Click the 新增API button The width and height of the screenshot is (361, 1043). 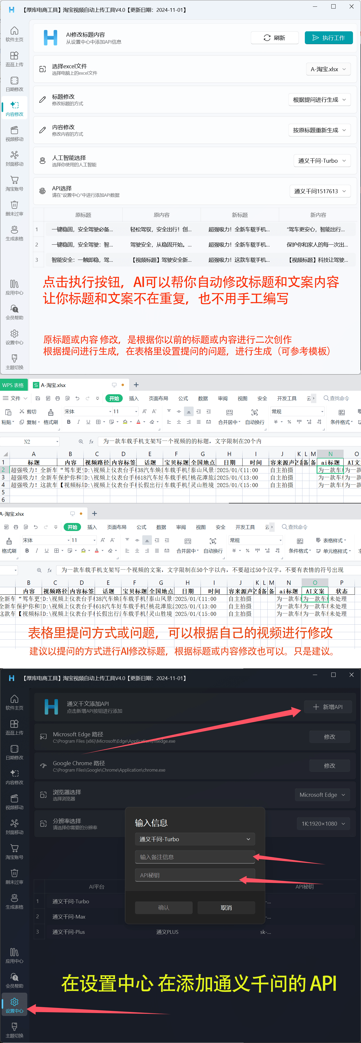pyautogui.click(x=328, y=707)
